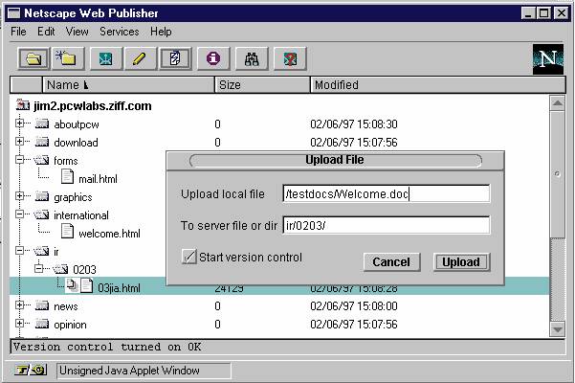Click the new folder toolbar icon

(x=66, y=59)
